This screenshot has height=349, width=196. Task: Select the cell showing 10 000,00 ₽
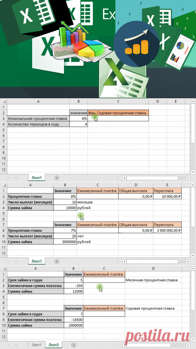point(168,196)
